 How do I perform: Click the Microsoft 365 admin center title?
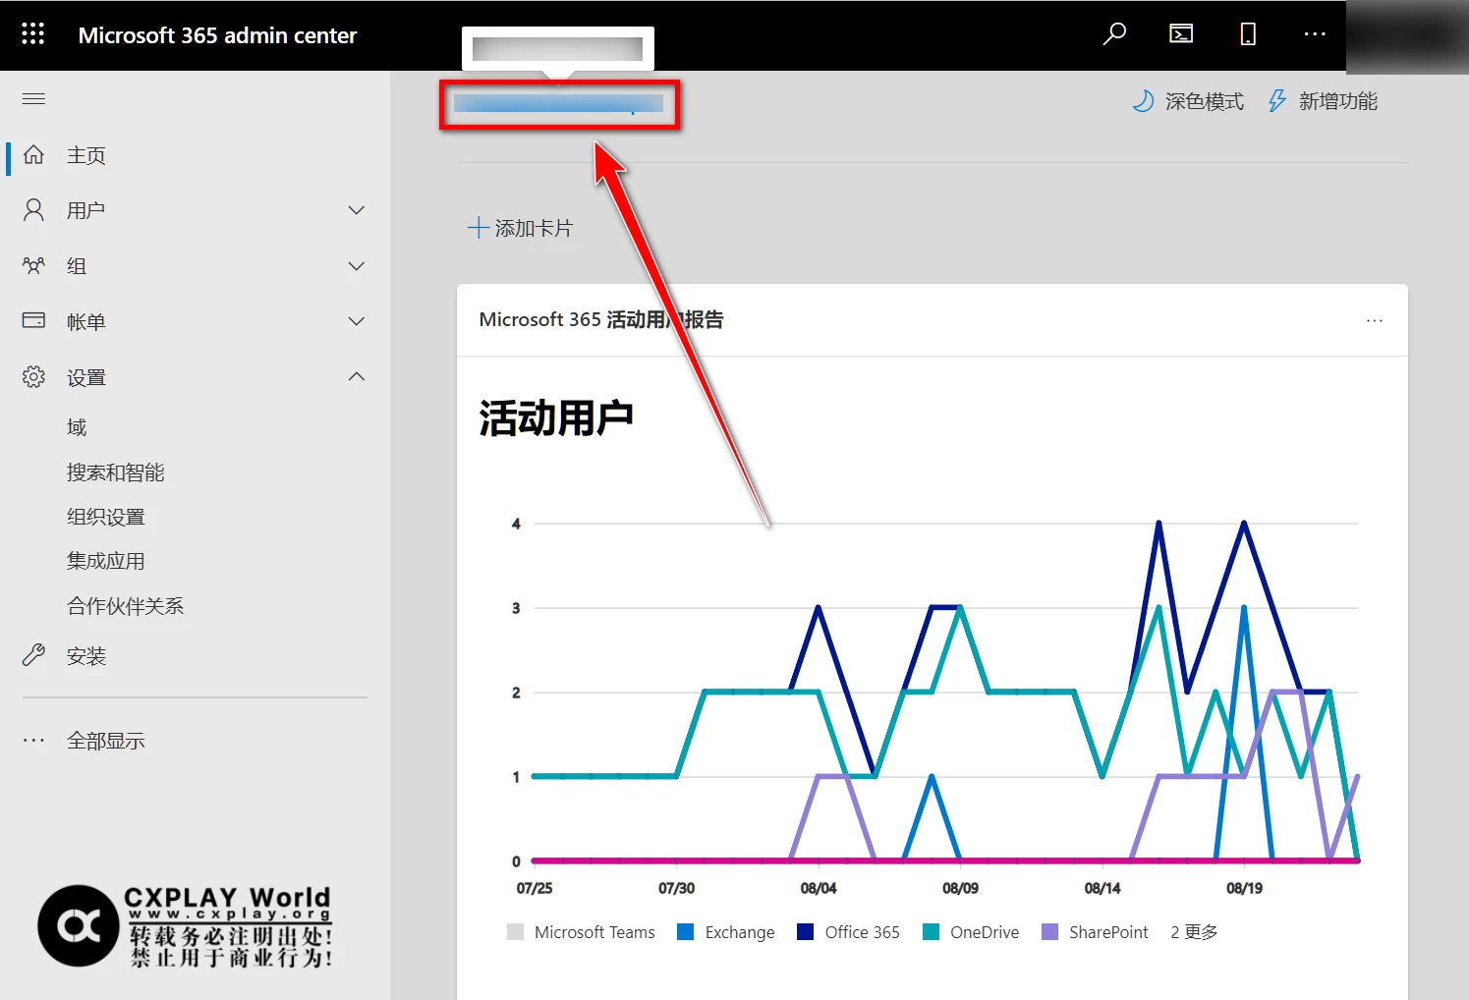pyautogui.click(x=217, y=35)
